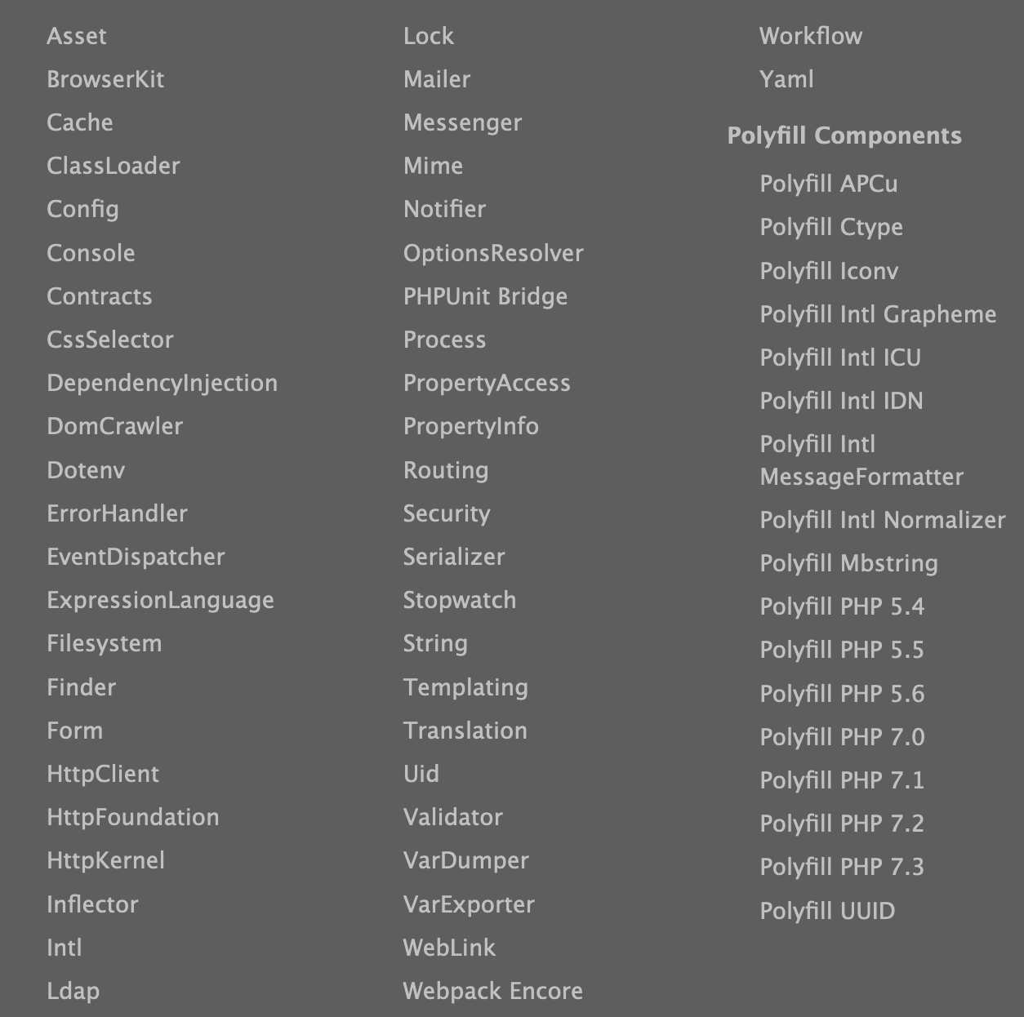Open the DependencyInjection documentation

[x=162, y=383]
